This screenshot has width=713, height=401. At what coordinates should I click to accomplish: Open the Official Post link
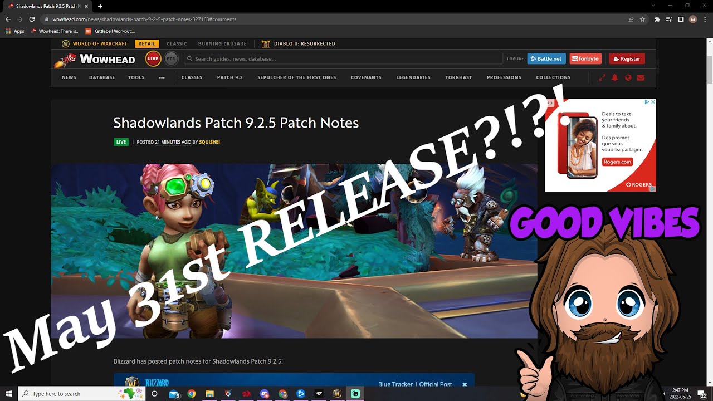[x=435, y=384]
